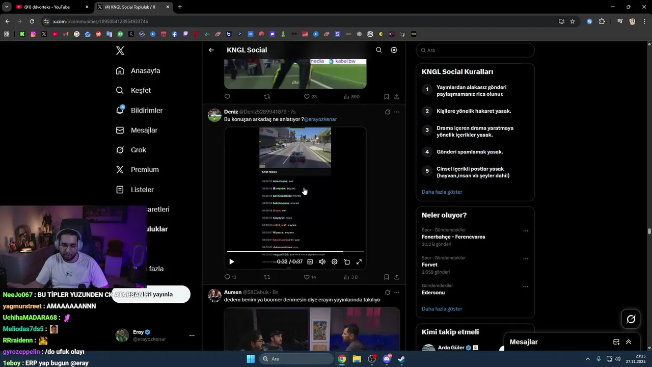Open Bildirimler notifications

[139, 110]
